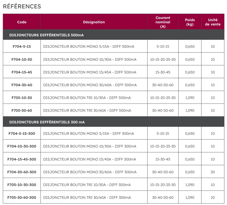
Task: Select product code F704-5-15
Action: pos(22,47)
